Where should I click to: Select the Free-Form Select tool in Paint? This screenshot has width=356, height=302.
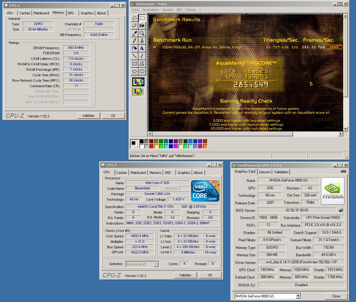pyautogui.click(x=134, y=18)
